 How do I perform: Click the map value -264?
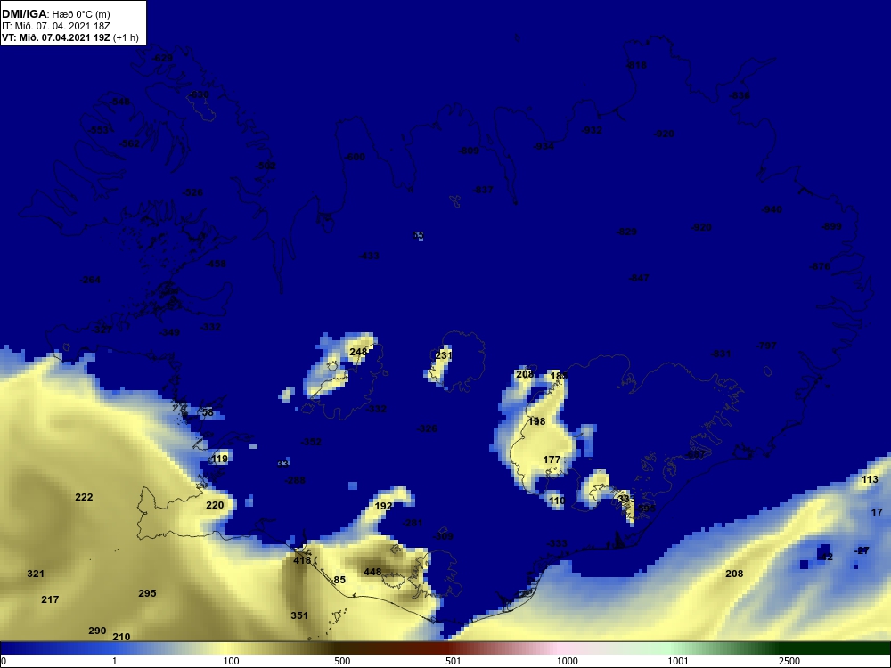[90, 280]
